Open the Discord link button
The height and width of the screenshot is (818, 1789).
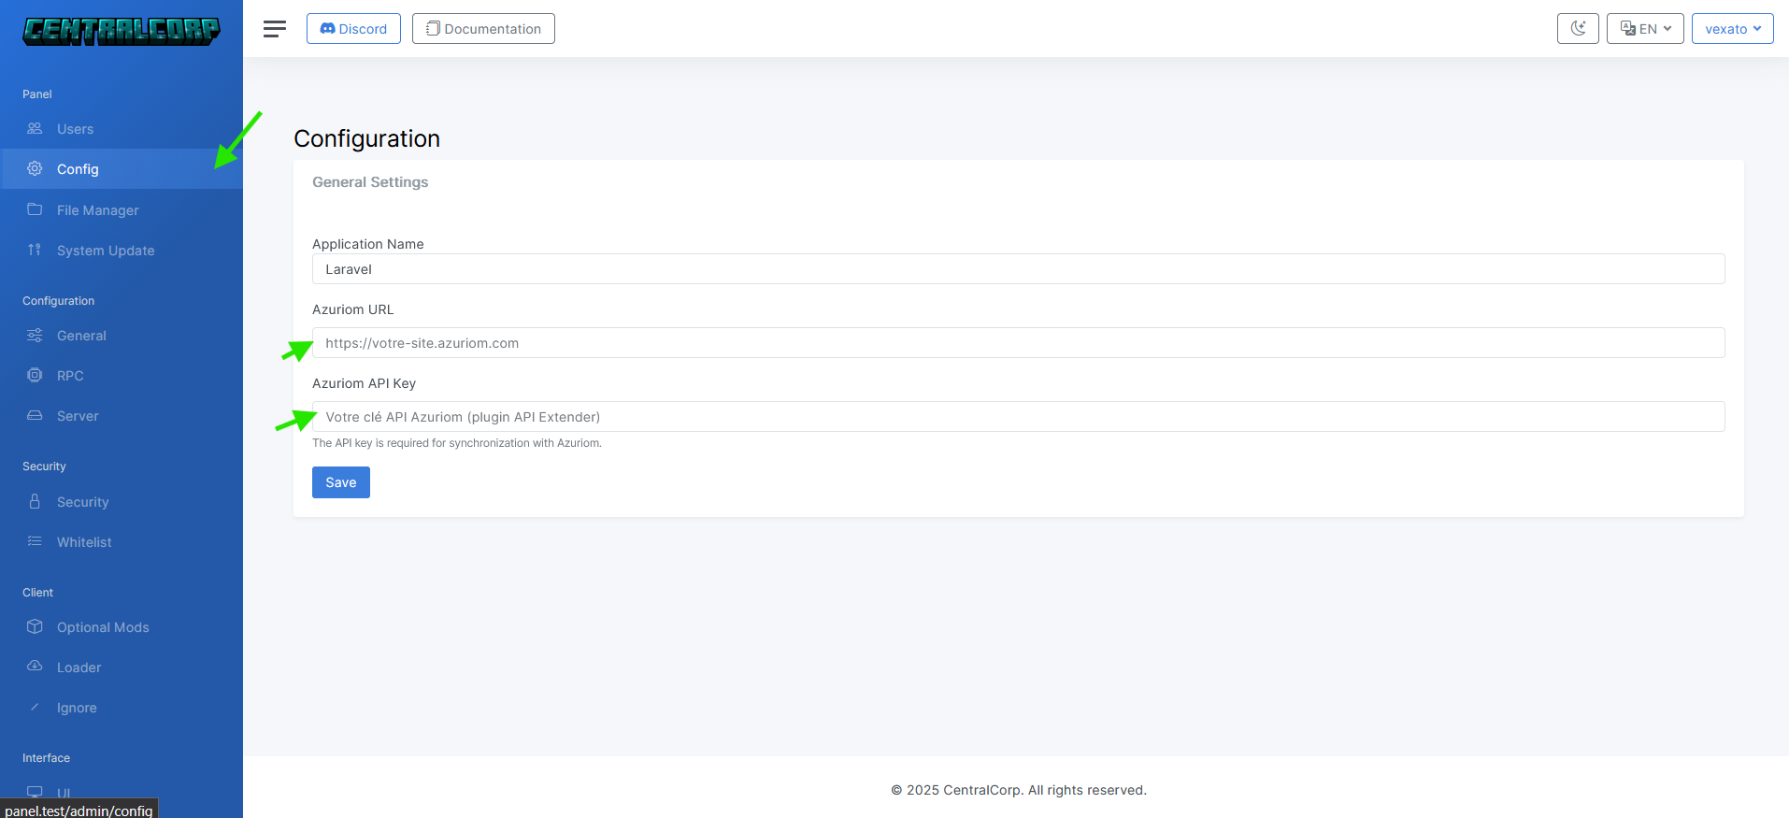coord(353,29)
